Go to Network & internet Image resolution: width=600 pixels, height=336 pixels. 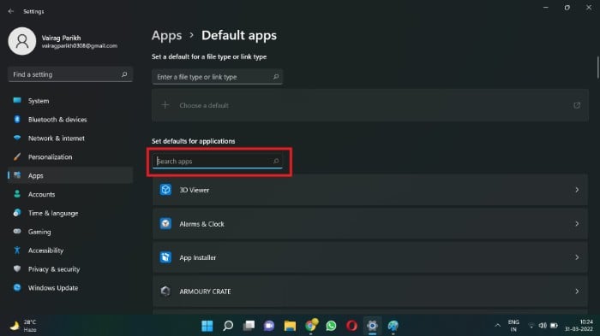click(70, 139)
